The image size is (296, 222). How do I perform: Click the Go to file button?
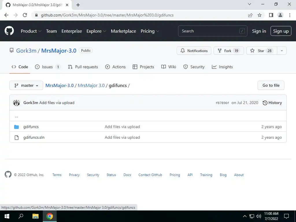click(x=271, y=85)
